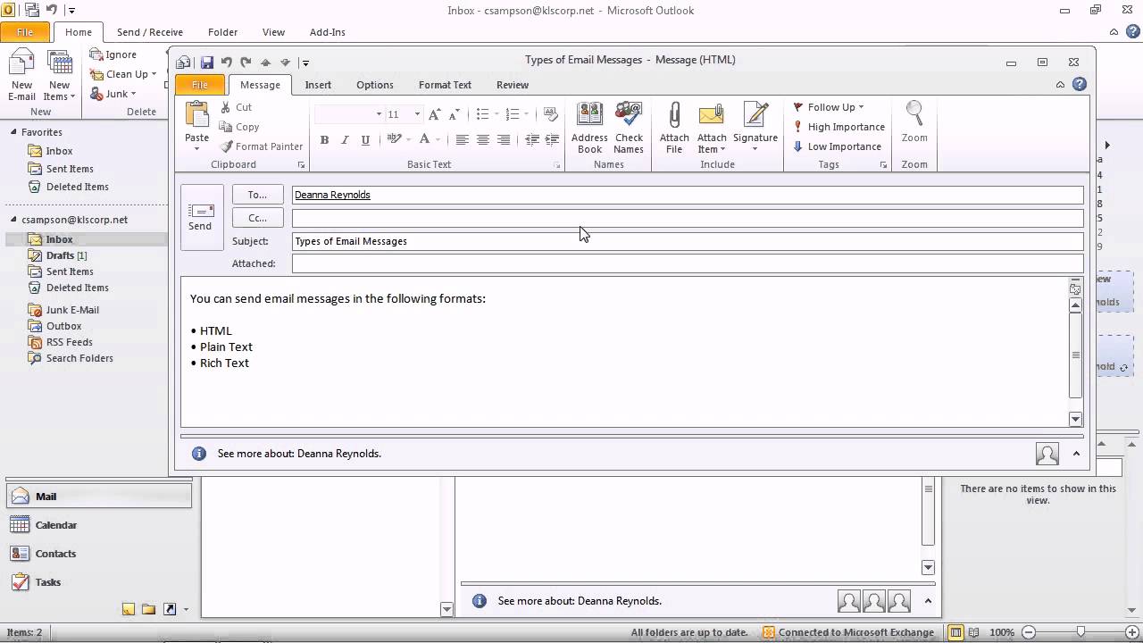The height and width of the screenshot is (643, 1143).
Task: Open the Insert ribbon tab
Action: 318,85
